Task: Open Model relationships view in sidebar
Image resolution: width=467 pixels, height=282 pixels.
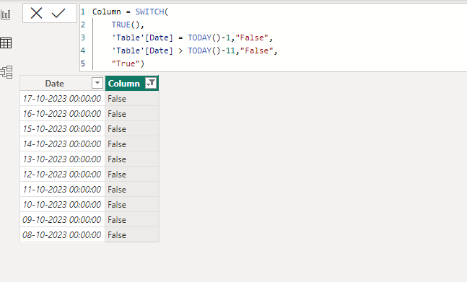Action: pos(6,72)
